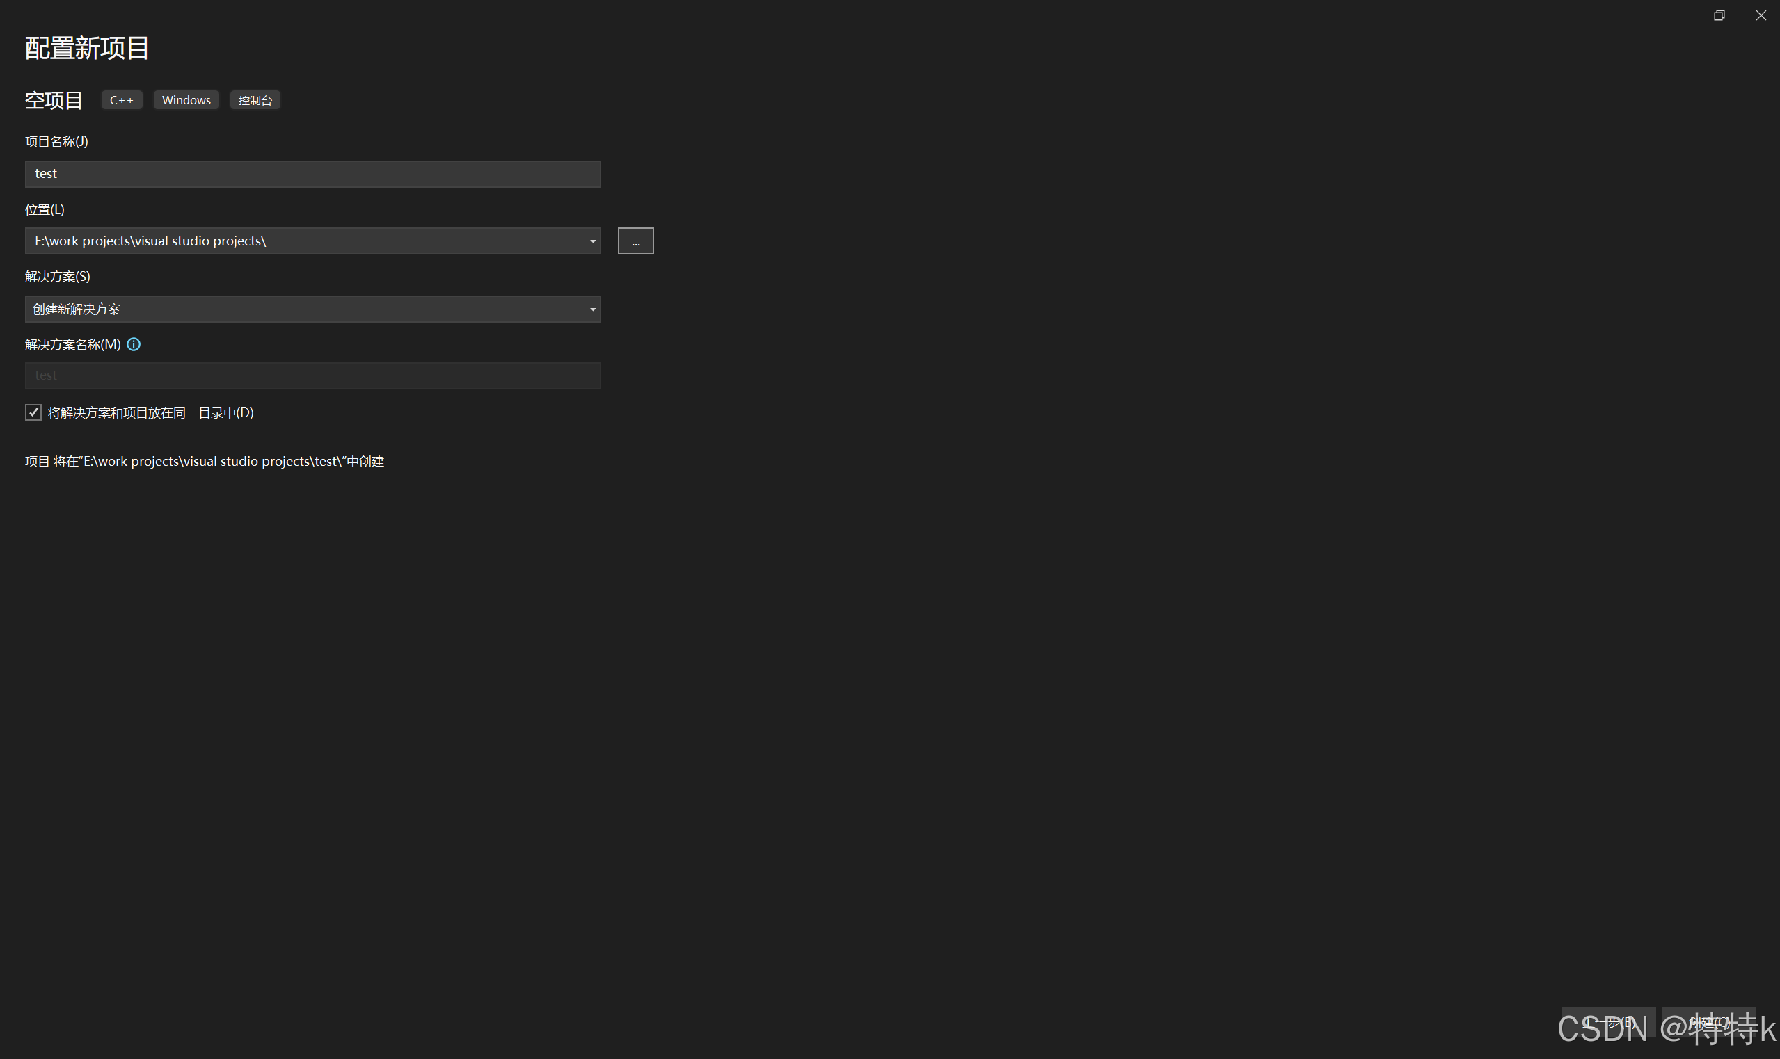Viewport: 1780px width, 1059px height.
Task: Click the label 将解决方案和项目放在同一目录中(D)
Action: (151, 413)
